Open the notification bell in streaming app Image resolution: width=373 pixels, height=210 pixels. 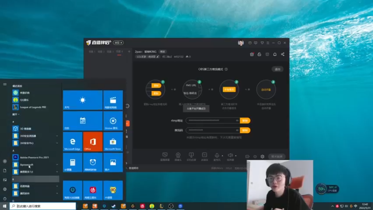click(x=275, y=54)
